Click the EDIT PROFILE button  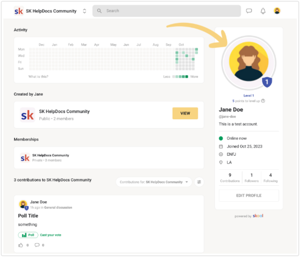tap(249, 195)
